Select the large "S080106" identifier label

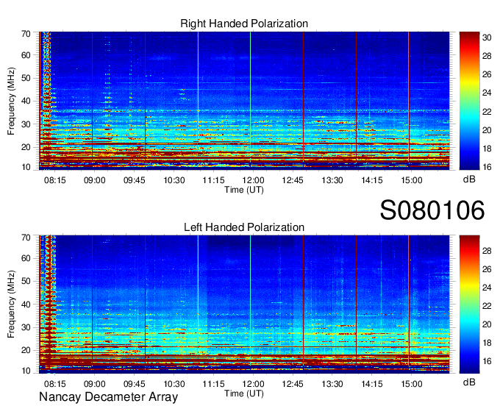coord(432,210)
